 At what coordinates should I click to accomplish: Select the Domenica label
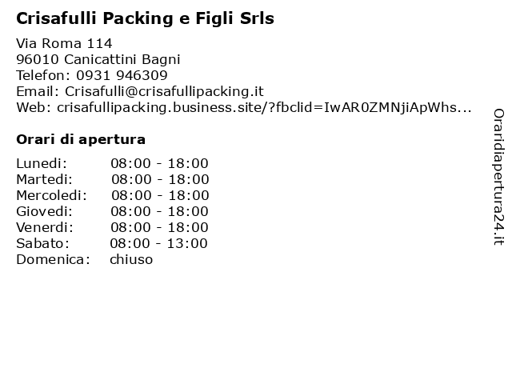click(x=54, y=259)
